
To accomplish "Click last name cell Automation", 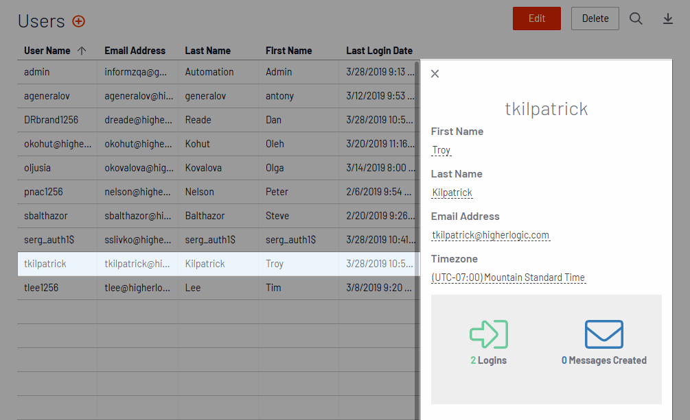I will tap(218, 72).
